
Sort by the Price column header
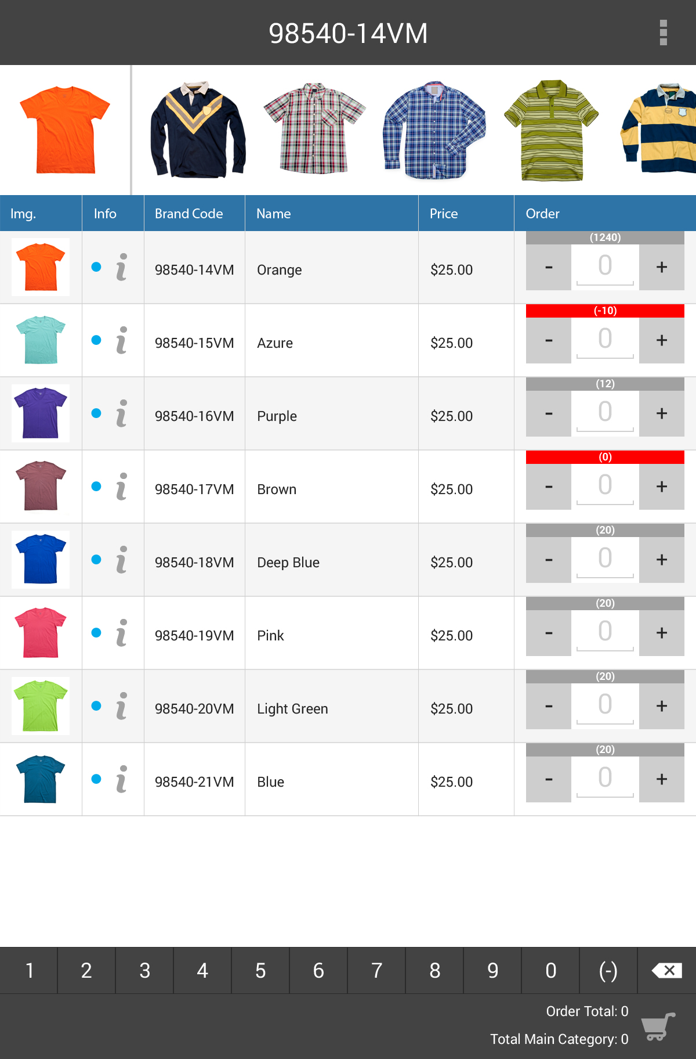click(444, 214)
